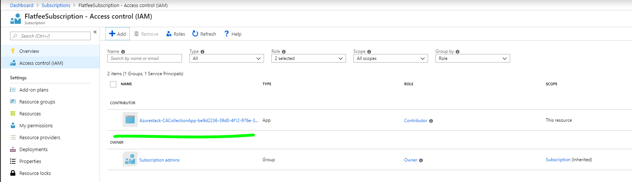Viewport: 632px width, 182px height.
Task: Click the TYPE column header
Action: click(x=267, y=84)
